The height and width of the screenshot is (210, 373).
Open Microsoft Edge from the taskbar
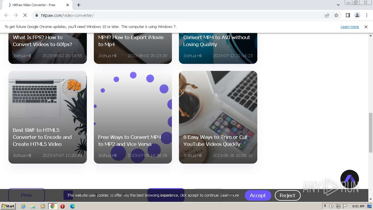pyautogui.click(x=72, y=206)
